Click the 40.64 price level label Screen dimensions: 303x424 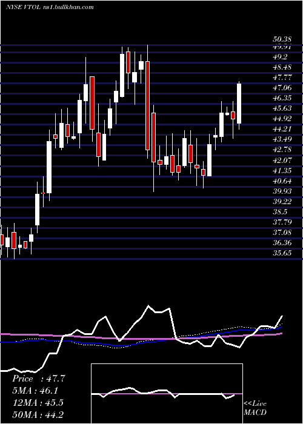(x=282, y=181)
